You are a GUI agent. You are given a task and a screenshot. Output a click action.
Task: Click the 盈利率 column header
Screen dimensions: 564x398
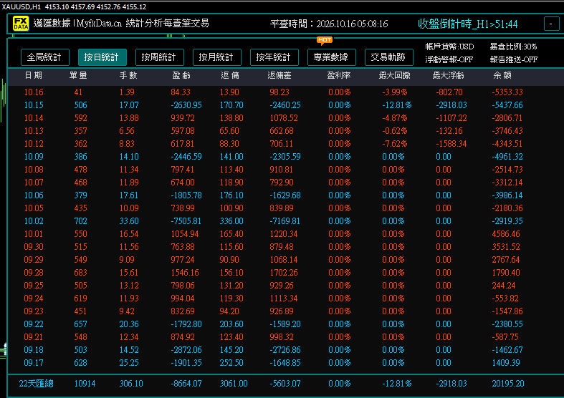click(x=339, y=75)
